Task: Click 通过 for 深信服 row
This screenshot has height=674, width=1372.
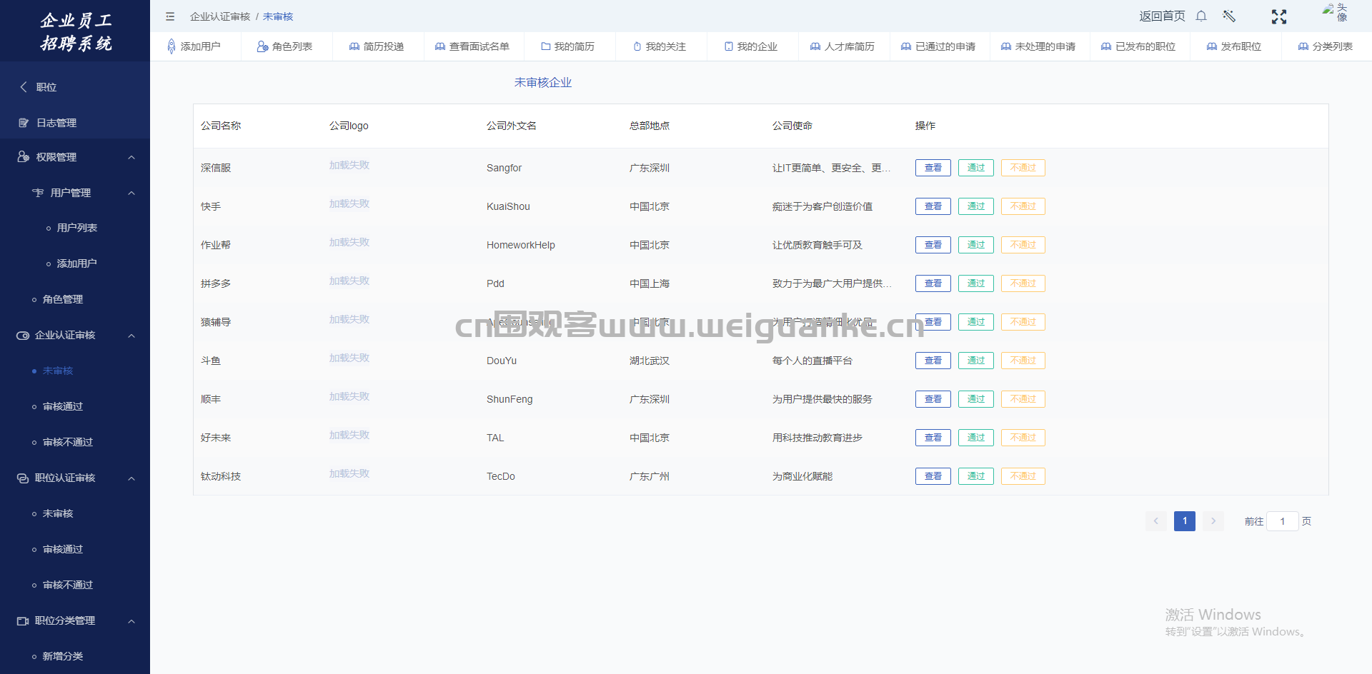Action: pyautogui.click(x=976, y=168)
